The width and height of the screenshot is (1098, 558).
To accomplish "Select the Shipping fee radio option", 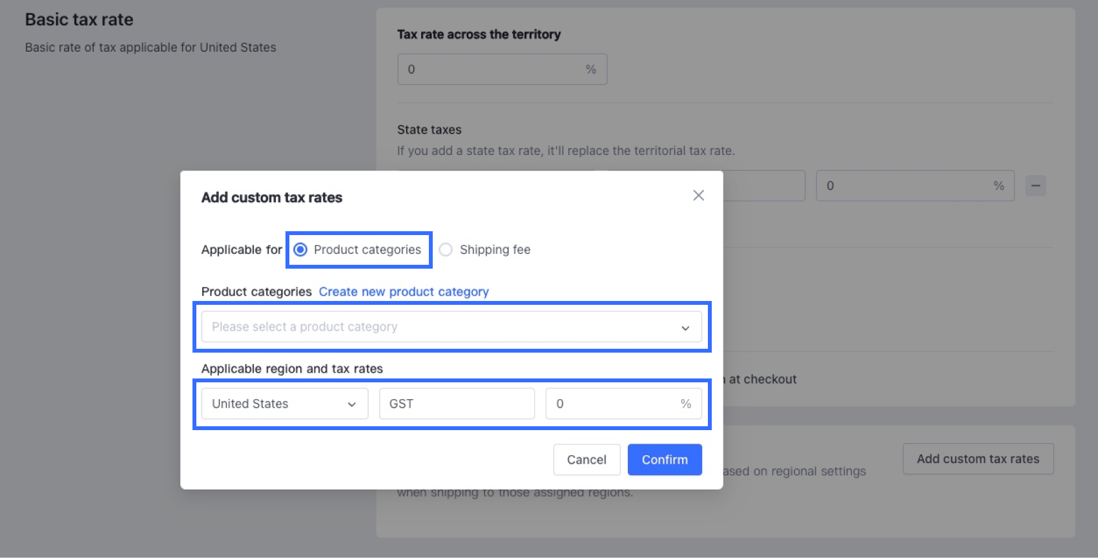I will click(484, 249).
